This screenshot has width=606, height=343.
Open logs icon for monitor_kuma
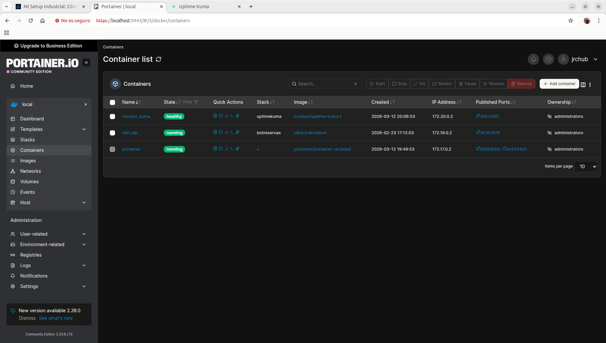click(215, 116)
